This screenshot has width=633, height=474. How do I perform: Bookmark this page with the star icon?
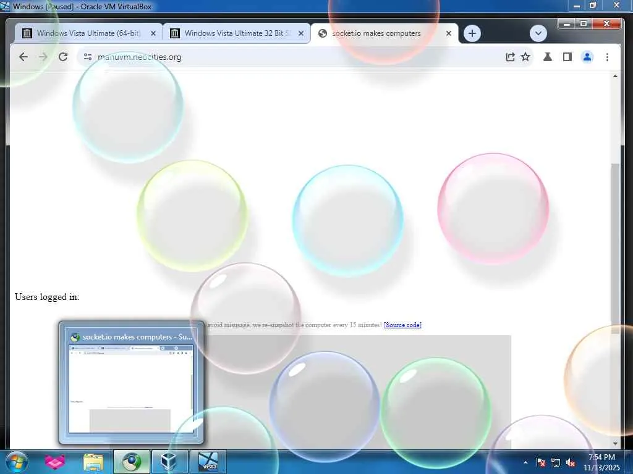tap(525, 57)
